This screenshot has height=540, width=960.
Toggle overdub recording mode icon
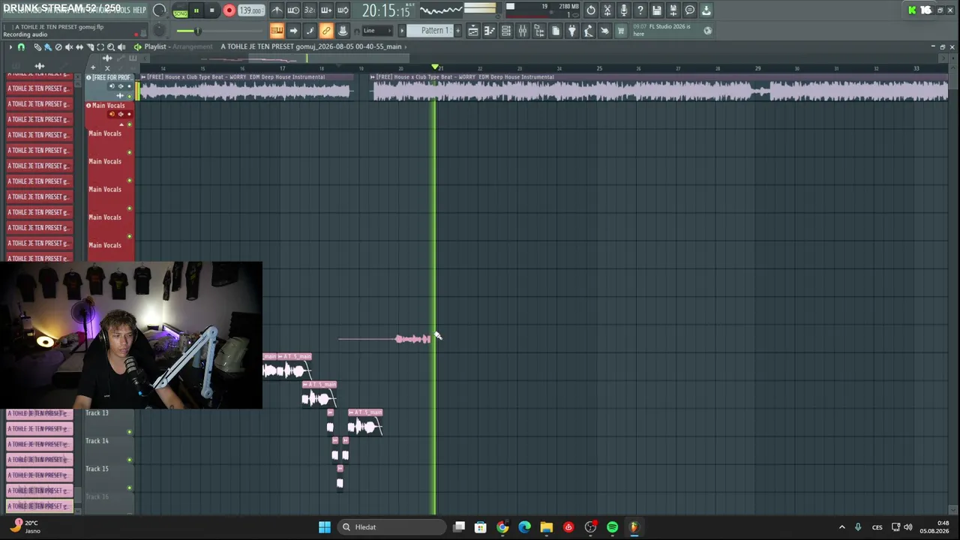(326, 10)
